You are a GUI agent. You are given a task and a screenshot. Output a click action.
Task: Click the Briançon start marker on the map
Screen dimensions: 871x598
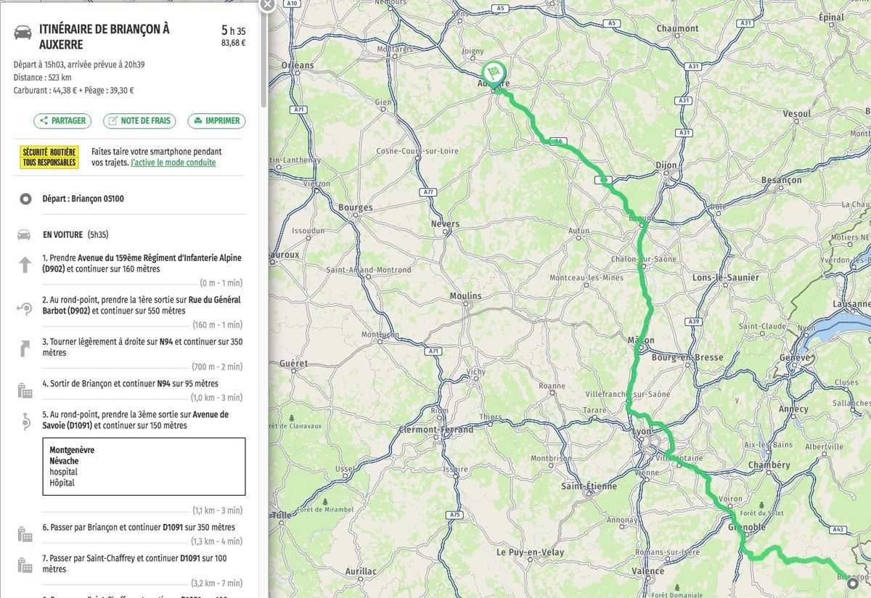[852, 582]
